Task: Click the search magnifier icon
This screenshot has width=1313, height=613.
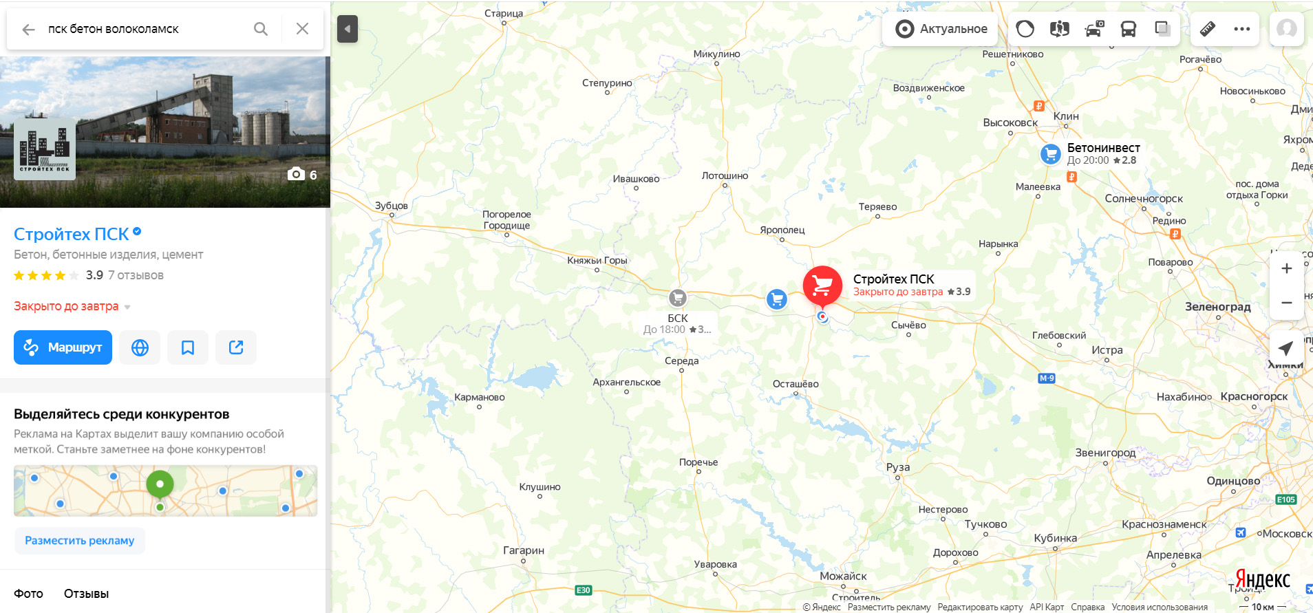Action: [261, 29]
